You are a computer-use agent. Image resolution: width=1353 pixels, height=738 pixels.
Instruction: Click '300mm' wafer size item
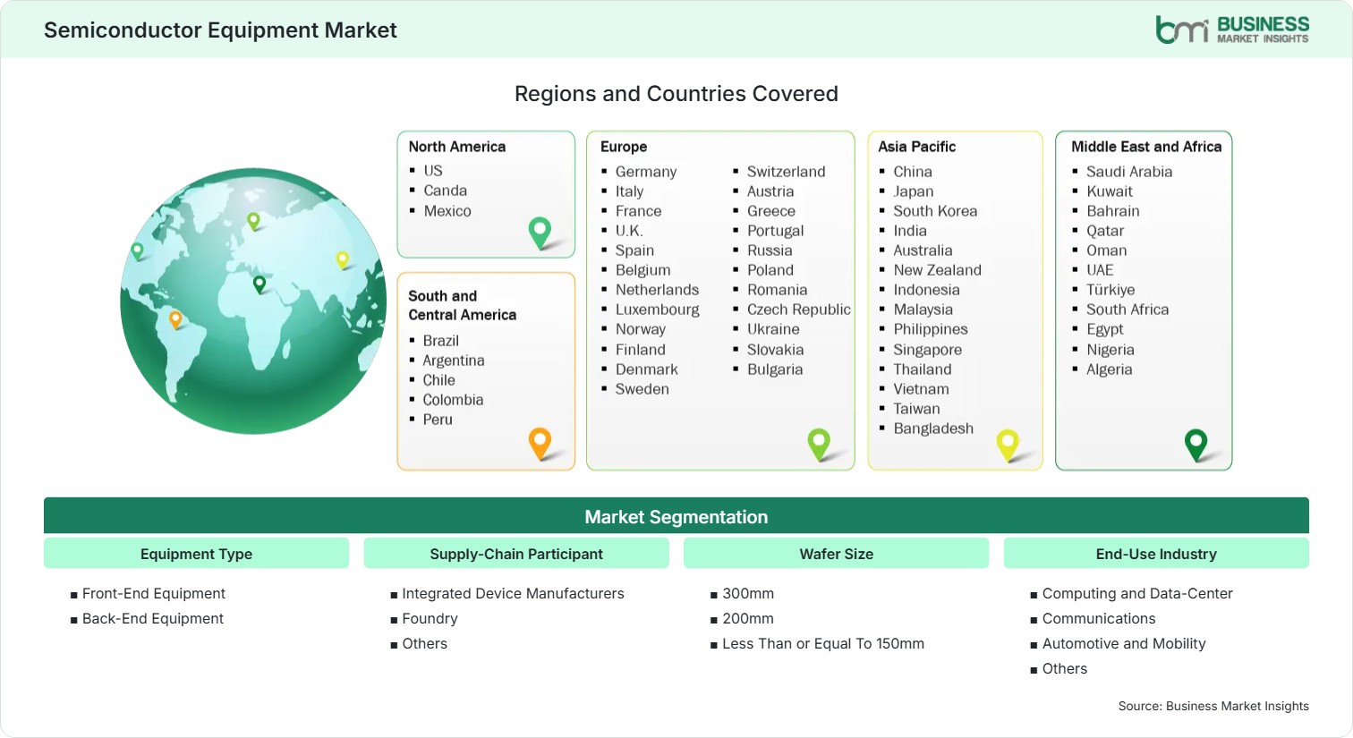748,593
